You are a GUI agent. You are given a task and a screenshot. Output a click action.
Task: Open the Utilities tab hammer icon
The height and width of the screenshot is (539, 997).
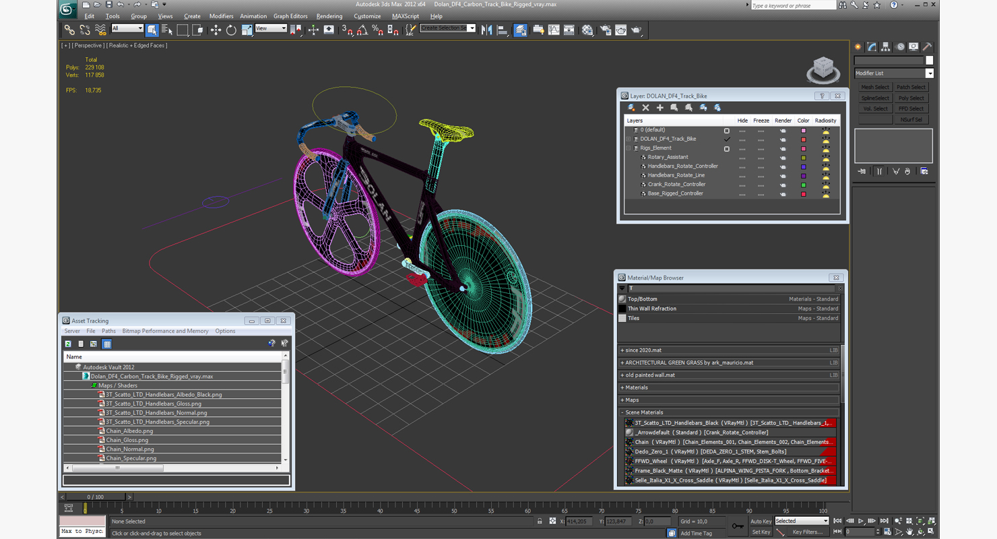click(x=927, y=47)
